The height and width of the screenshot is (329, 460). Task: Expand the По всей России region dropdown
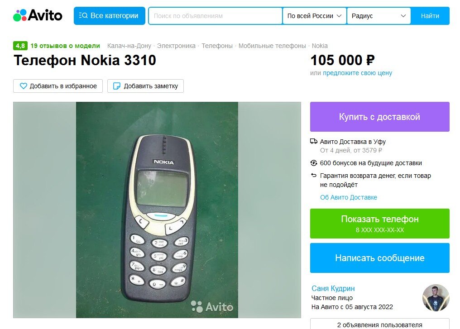(x=314, y=16)
